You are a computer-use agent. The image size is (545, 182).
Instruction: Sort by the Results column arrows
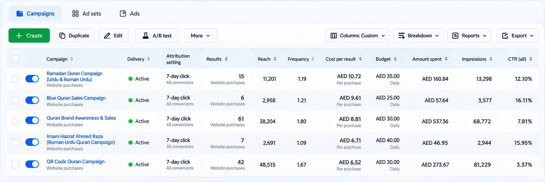point(226,59)
